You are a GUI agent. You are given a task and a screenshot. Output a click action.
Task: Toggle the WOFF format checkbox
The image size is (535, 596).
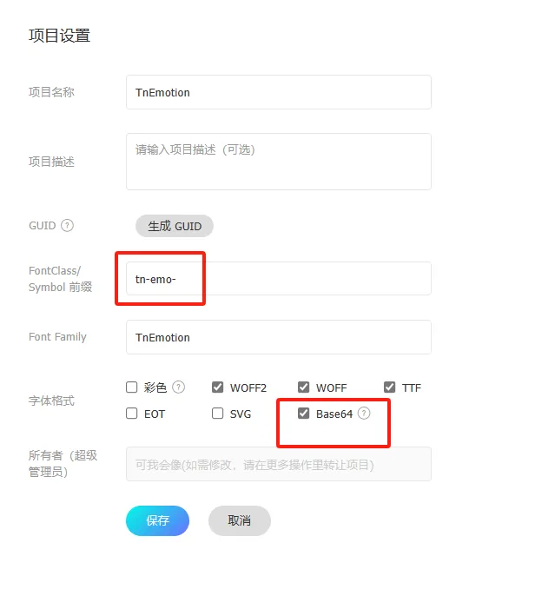(303, 387)
